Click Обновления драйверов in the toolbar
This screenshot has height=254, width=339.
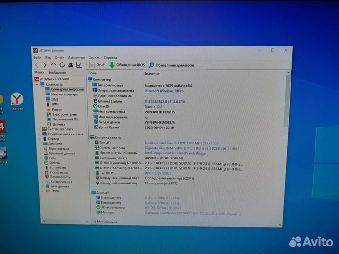coord(171,65)
